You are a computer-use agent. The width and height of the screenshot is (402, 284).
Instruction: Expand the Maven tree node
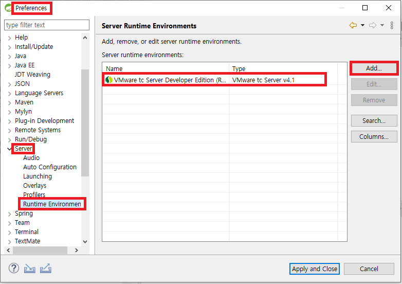click(x=9, y=103)
